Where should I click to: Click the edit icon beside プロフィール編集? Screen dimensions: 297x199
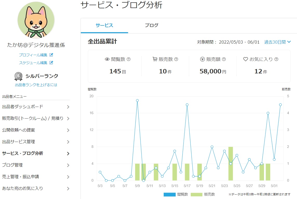tap(51, 55)
